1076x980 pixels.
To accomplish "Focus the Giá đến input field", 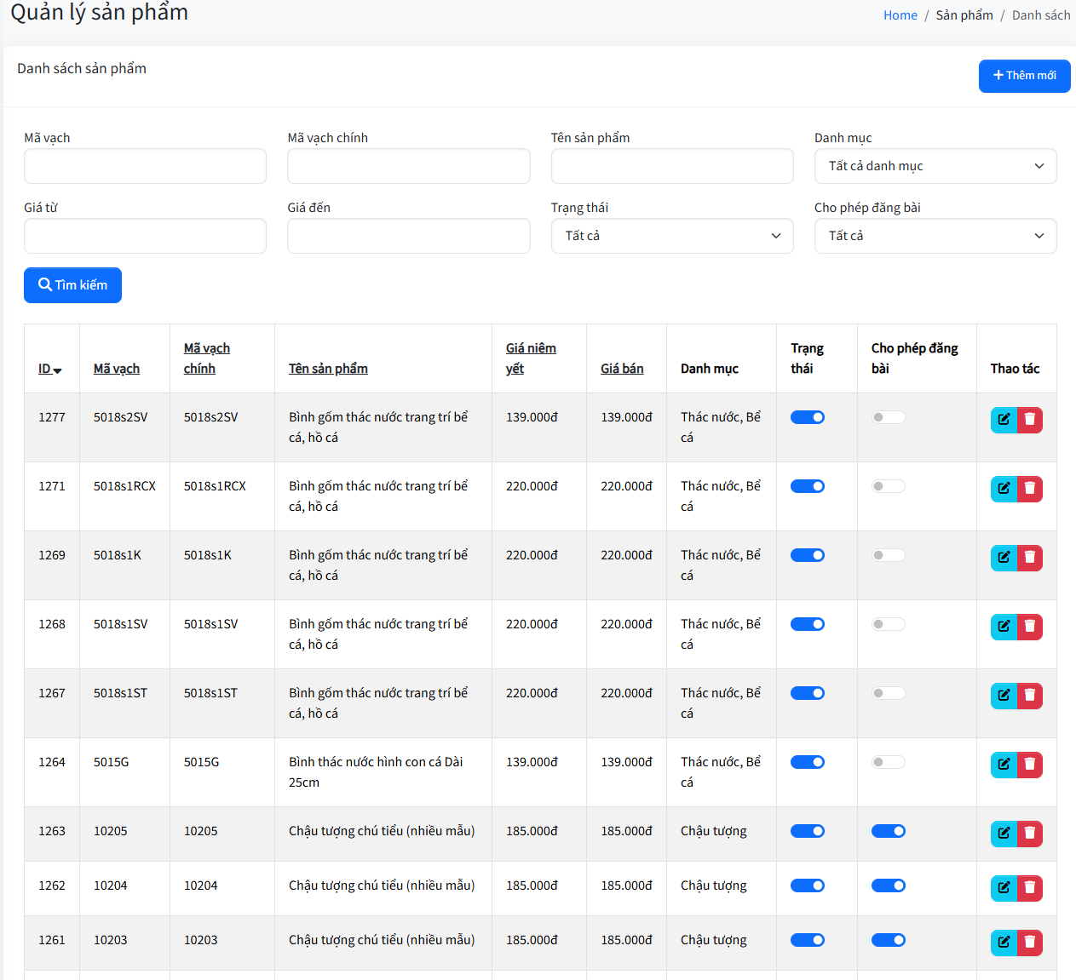I will pos(409,236).
